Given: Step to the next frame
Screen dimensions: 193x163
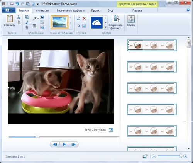Looking at the screenshot, I should tap(74, 144).
